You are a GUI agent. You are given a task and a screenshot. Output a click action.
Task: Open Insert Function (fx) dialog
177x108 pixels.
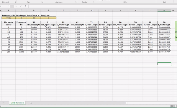click(x=25, y=6)
